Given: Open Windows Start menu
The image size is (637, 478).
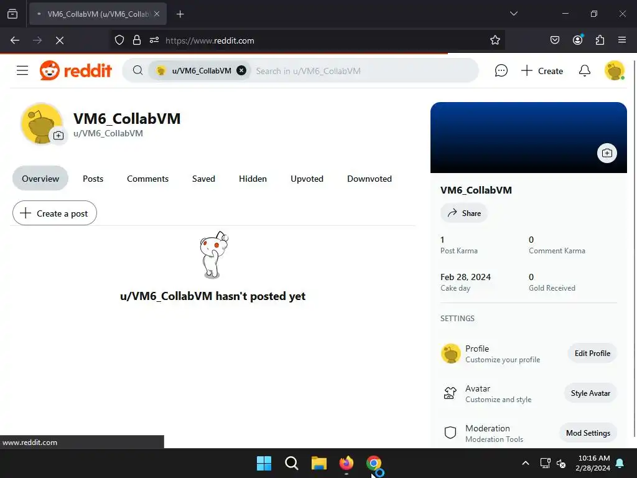Looking at the screenshot, I should tap(264, 463).
